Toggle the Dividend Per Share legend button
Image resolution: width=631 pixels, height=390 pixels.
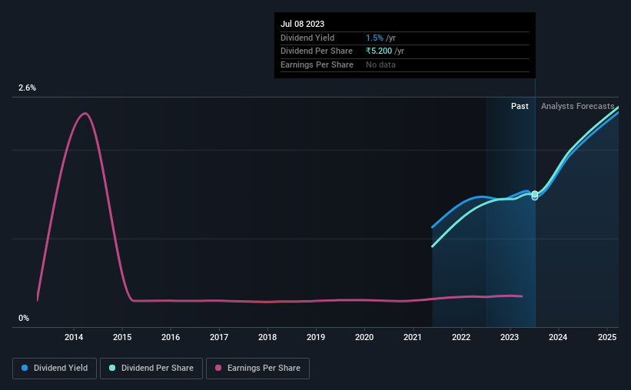(x=151, y=368)
